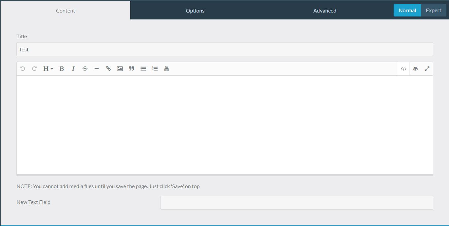Toggle strikethrough formatting
The height and width of the screenshot is (226, 449).
coord(85,69)
